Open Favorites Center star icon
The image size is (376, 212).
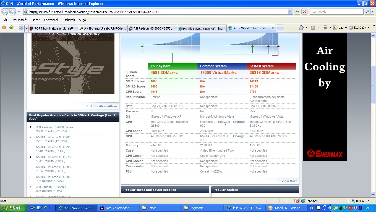point(4,28)
